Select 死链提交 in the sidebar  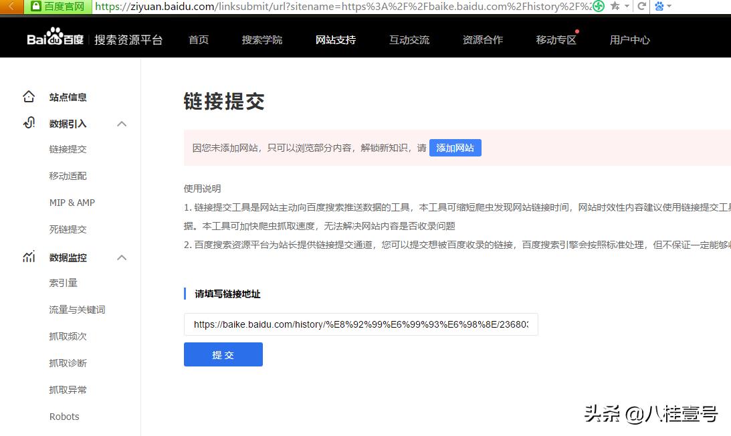point(68,229)
